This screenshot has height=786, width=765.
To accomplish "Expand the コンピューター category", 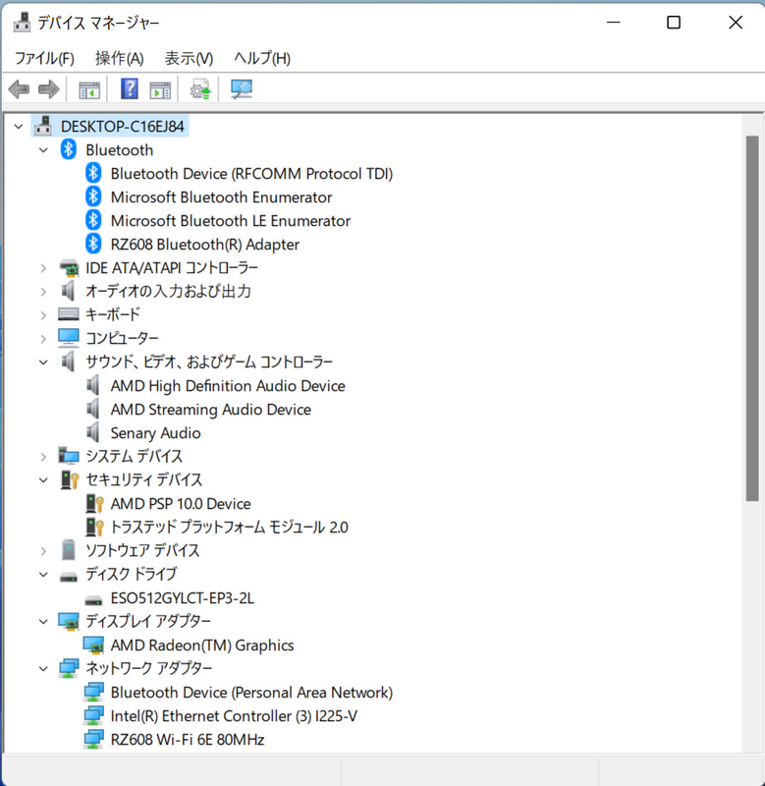I will tap(43, 338).
